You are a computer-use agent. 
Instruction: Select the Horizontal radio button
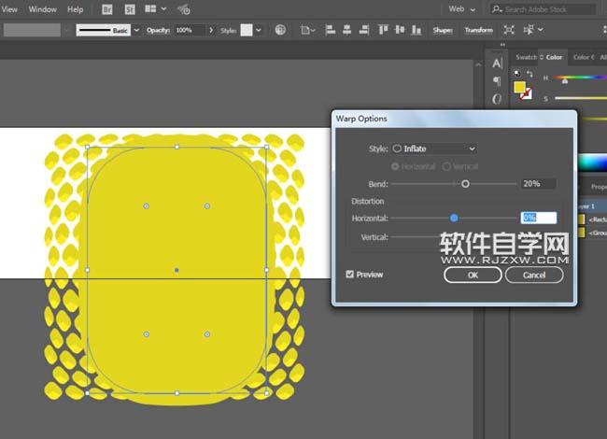[x=396, y=166]
